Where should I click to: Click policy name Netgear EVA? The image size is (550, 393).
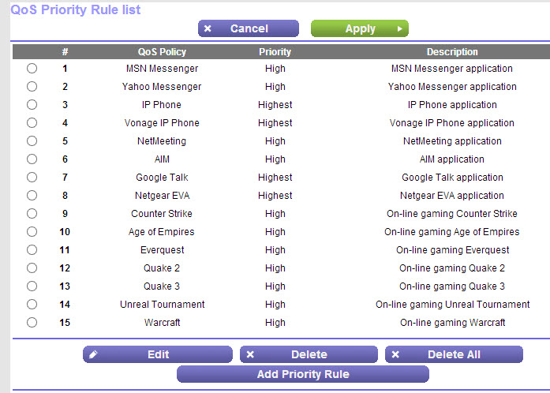point(162,196)
